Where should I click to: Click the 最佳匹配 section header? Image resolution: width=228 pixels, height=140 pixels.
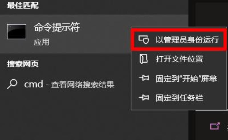(x=23, y=5)
